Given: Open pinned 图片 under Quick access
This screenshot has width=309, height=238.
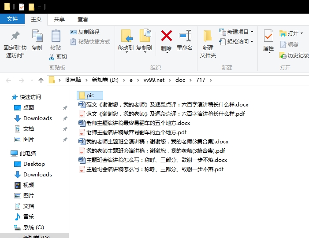Looking at the screenshot, I should tap(24, 139).
